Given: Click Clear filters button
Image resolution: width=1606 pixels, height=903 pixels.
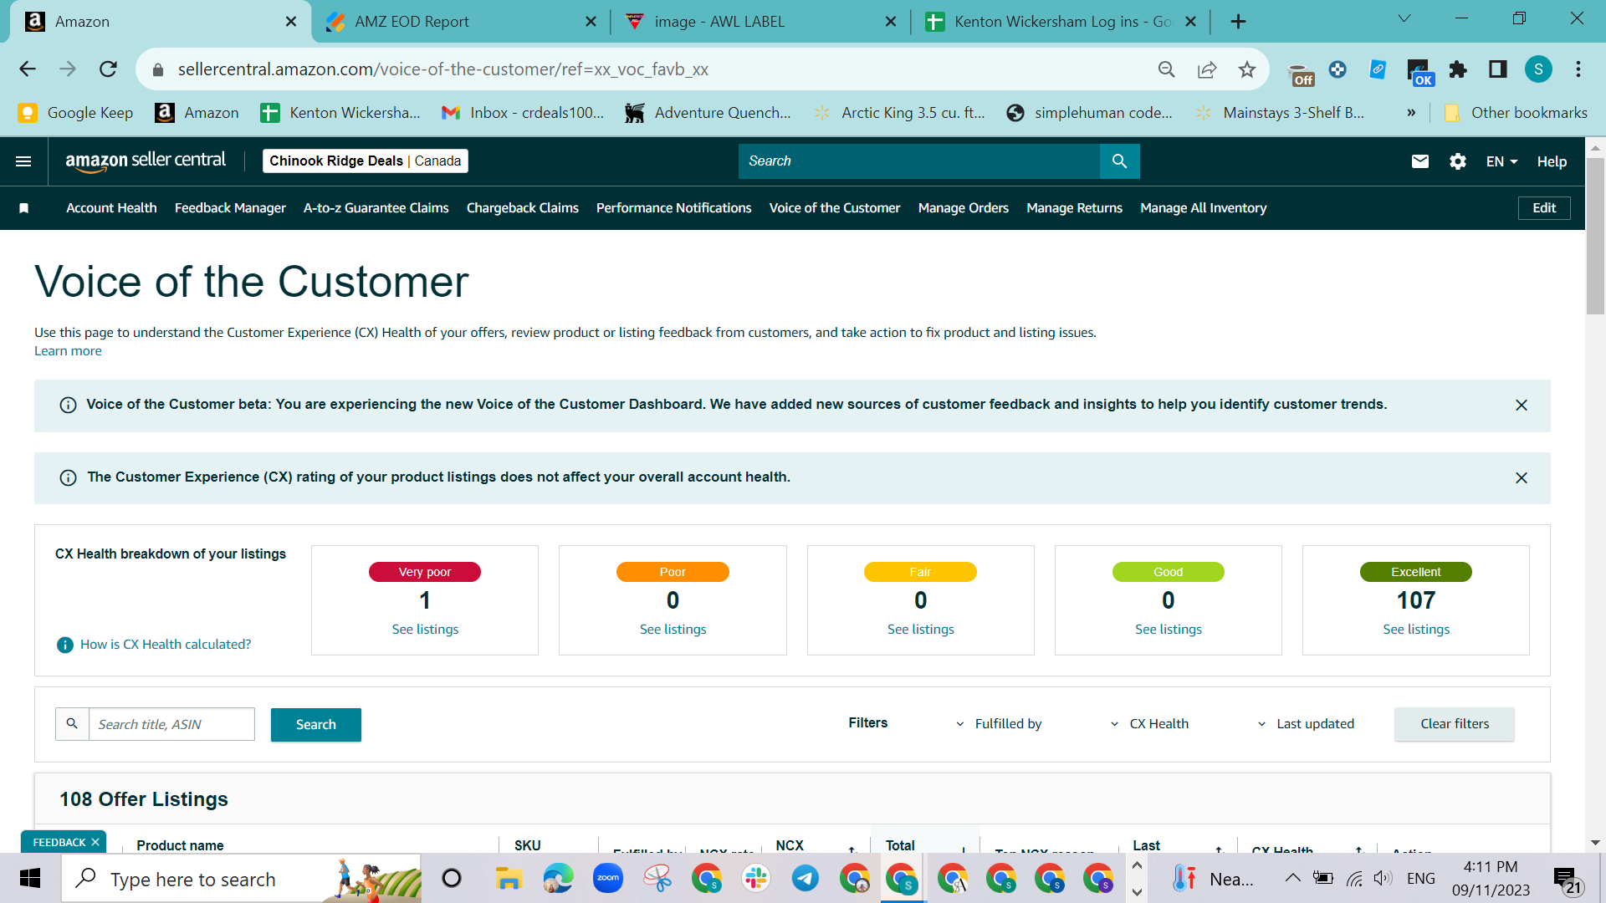Looking at the screenshot, I should [1455, 724].
